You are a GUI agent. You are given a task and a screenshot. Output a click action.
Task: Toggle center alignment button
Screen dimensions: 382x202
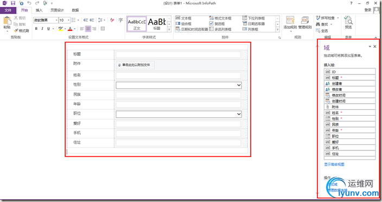(x=88, y=29)
